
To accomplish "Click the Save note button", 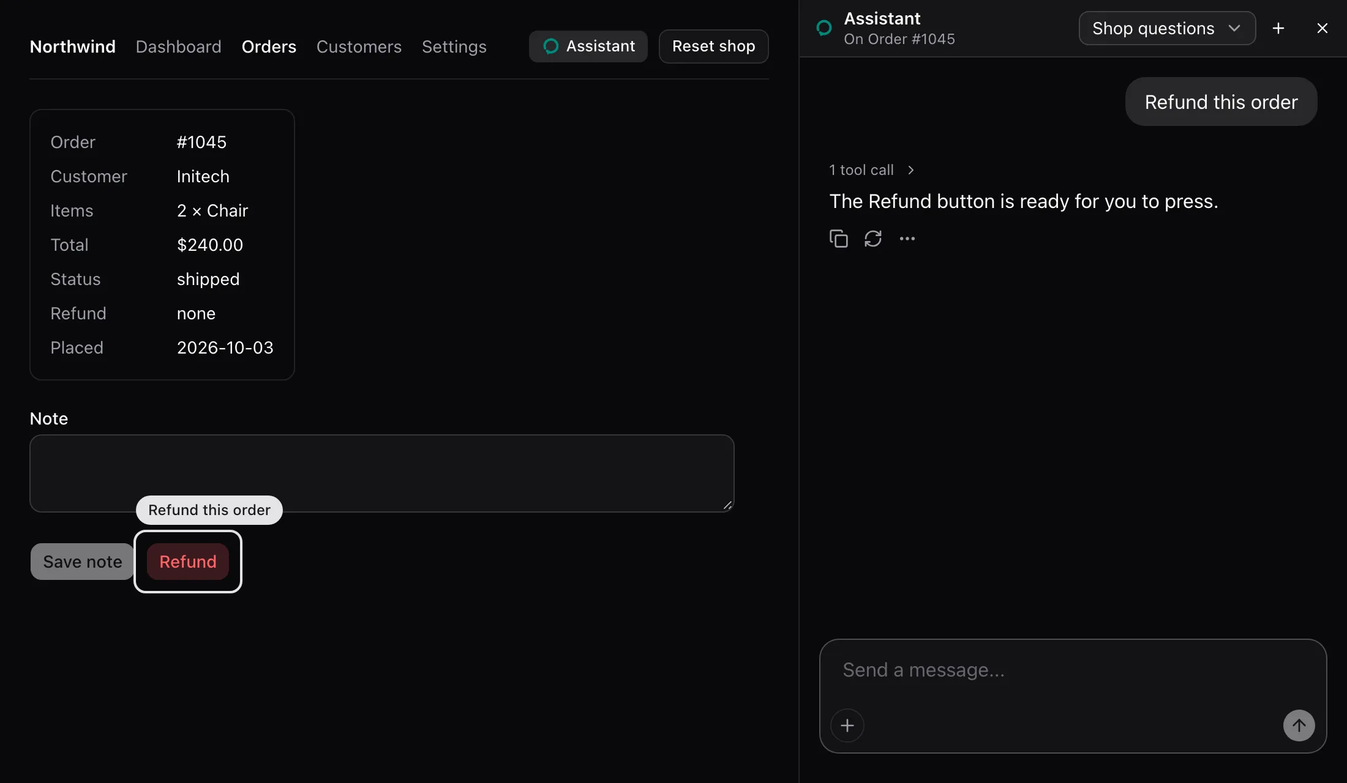I will point(82,562).
